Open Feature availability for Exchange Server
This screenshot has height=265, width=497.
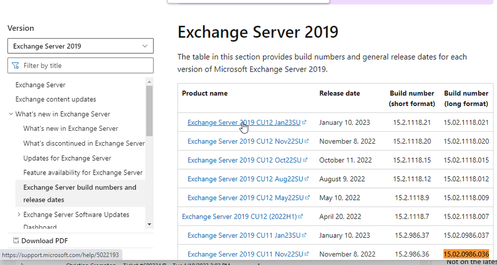[x=83, y=173]
